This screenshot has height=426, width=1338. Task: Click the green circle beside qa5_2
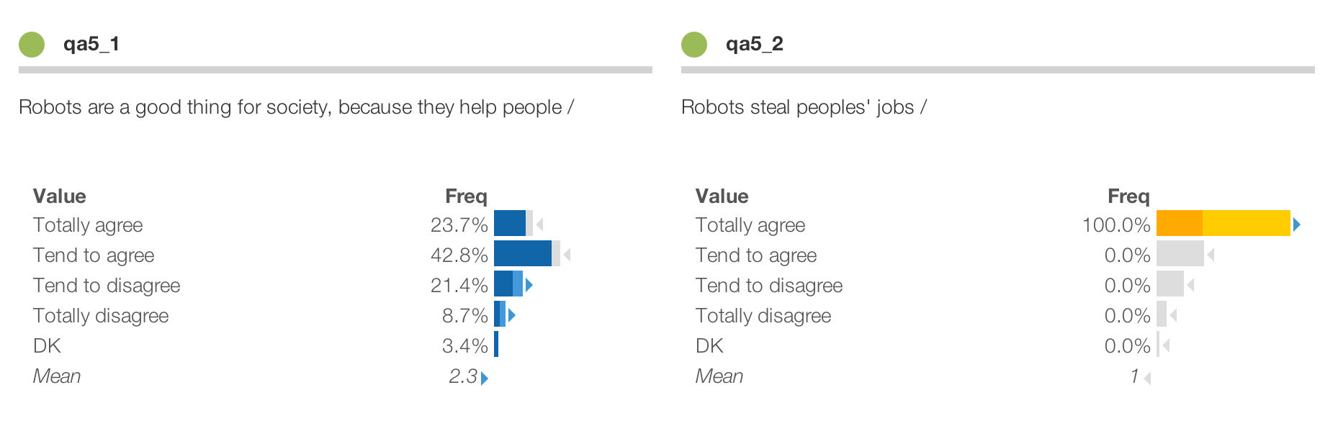tap(694, 45)
